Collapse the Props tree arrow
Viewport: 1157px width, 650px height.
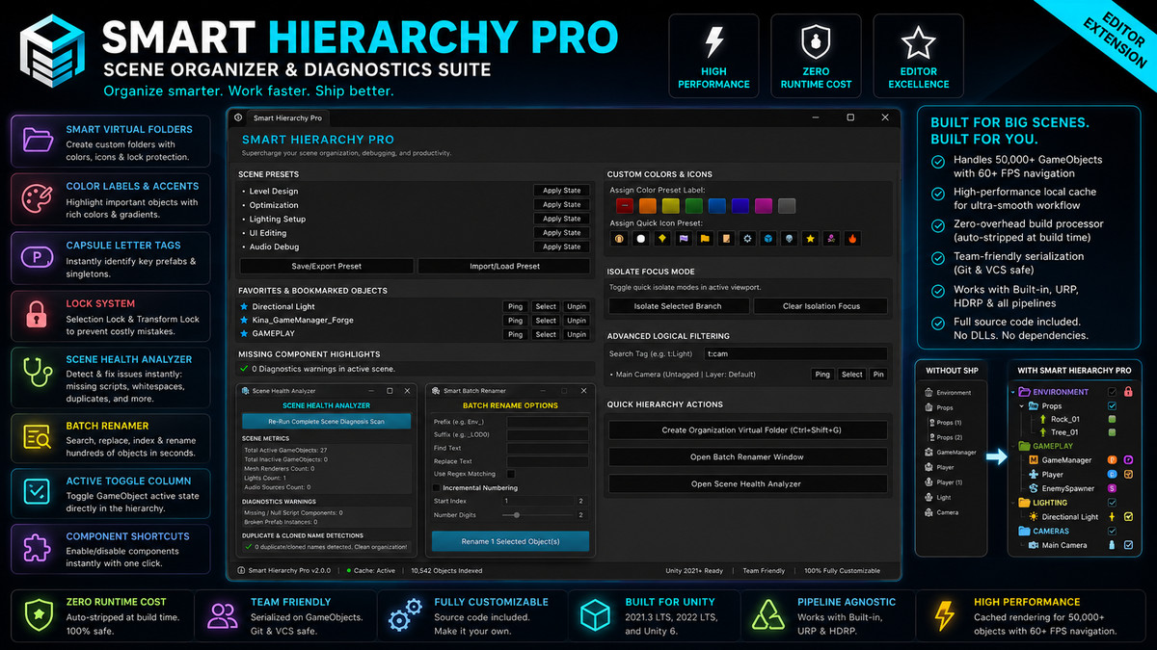[1021, 406]
